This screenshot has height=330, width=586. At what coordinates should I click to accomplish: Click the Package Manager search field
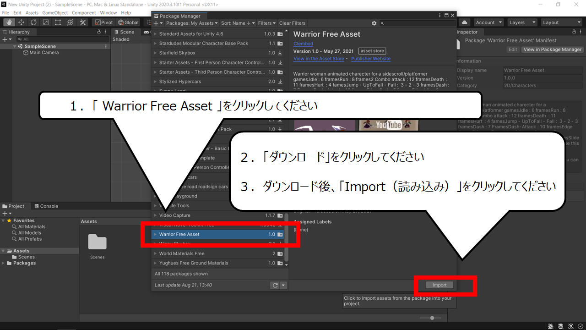[418, 23]
